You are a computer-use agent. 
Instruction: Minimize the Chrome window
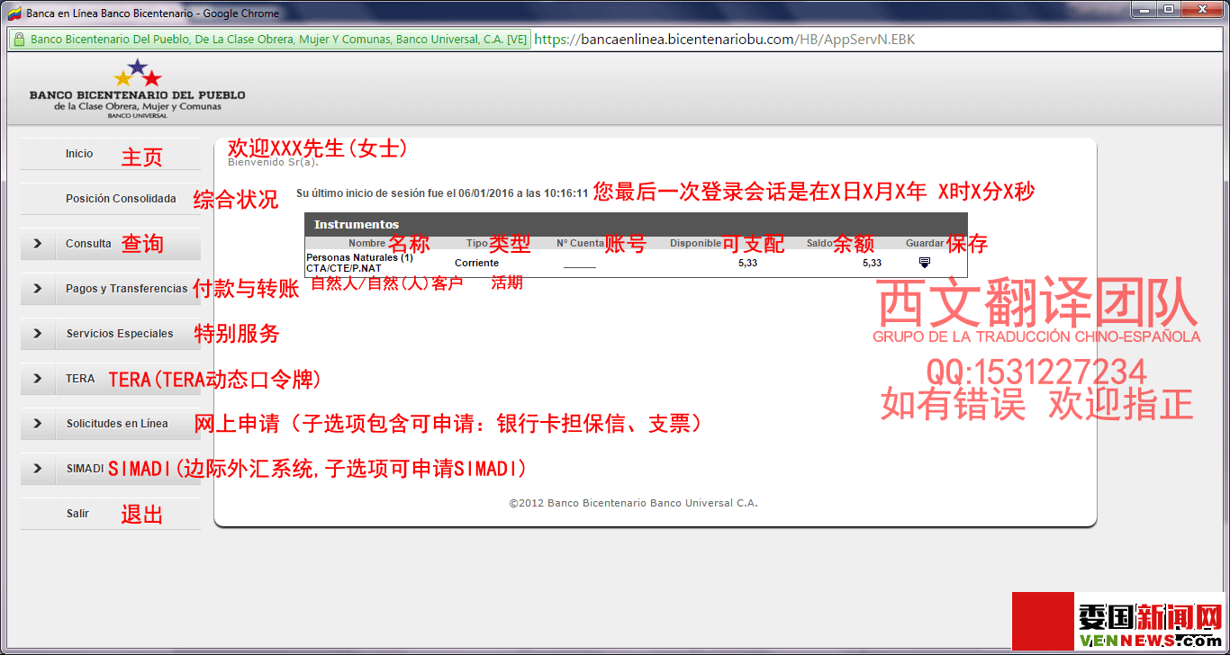1145,9
